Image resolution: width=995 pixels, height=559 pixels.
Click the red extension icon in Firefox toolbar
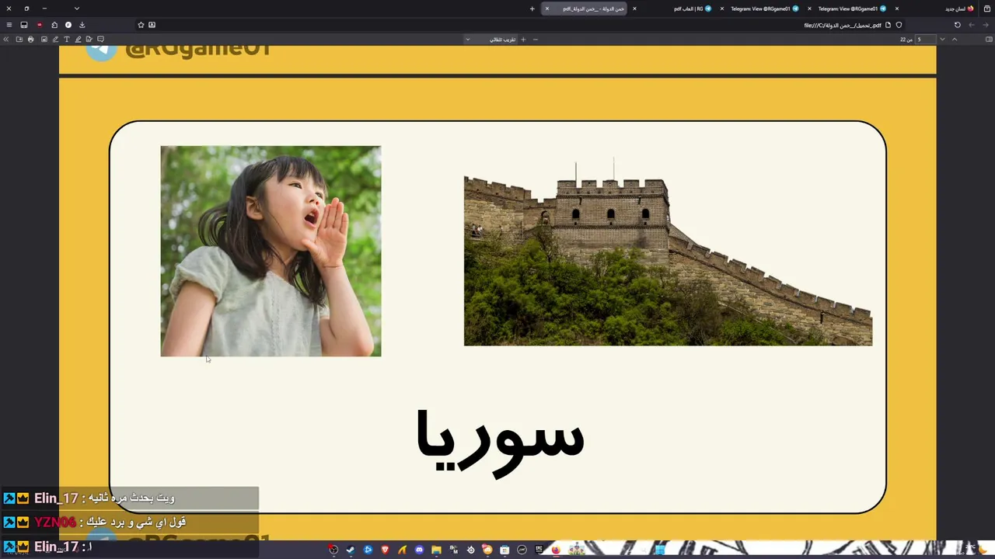click(40, 25)
